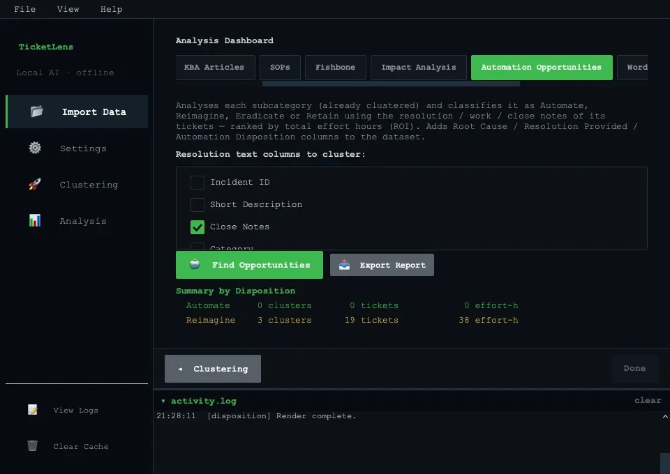Select the Automation Opportunities tab

click(x=542, y=68)
